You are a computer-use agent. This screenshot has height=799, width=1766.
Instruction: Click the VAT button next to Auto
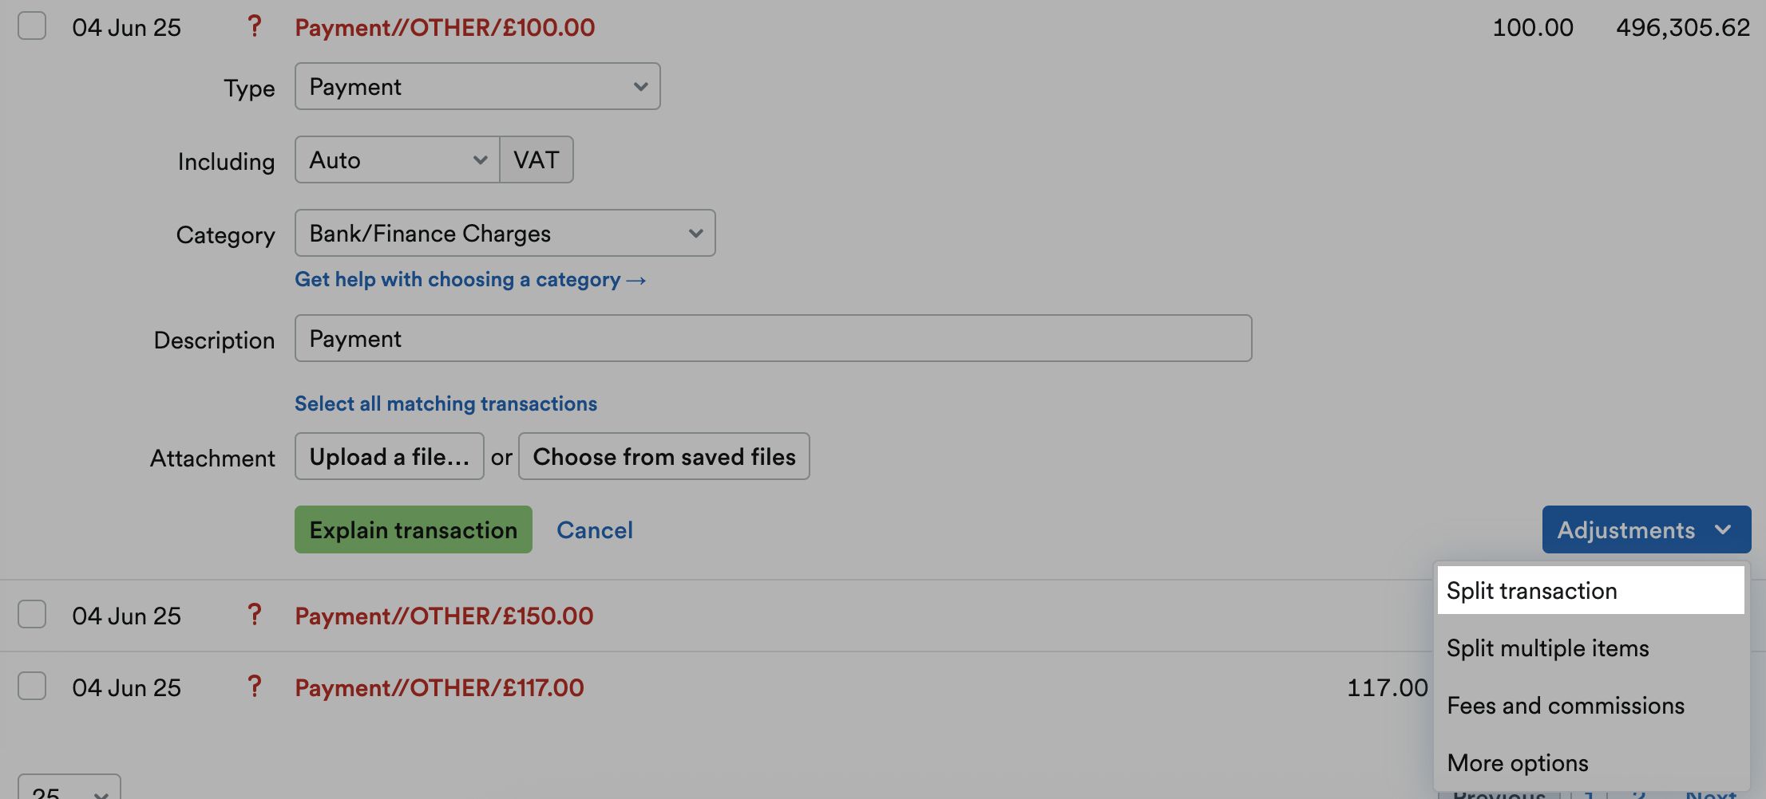[x=536, y=159]
